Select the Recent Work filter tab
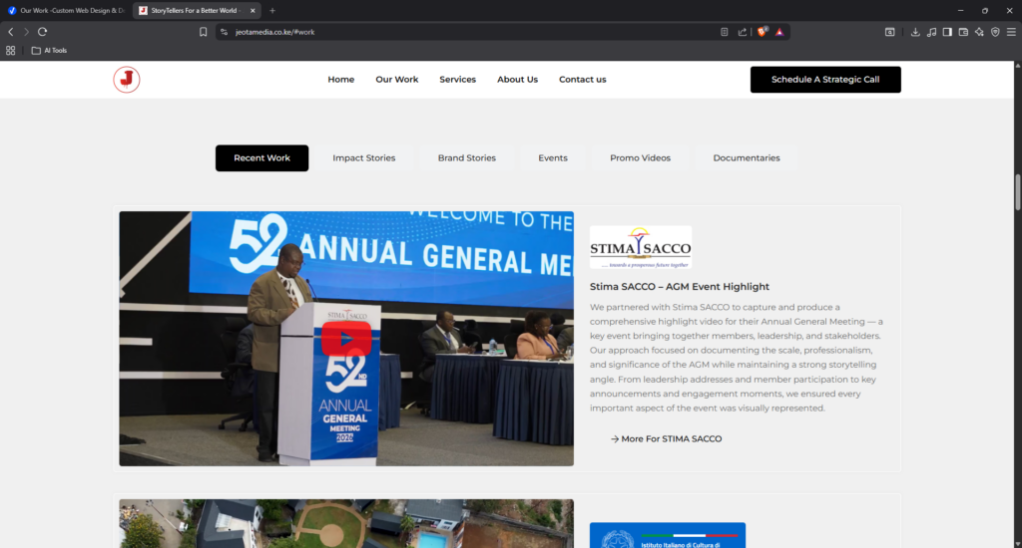 click(262, 158)
